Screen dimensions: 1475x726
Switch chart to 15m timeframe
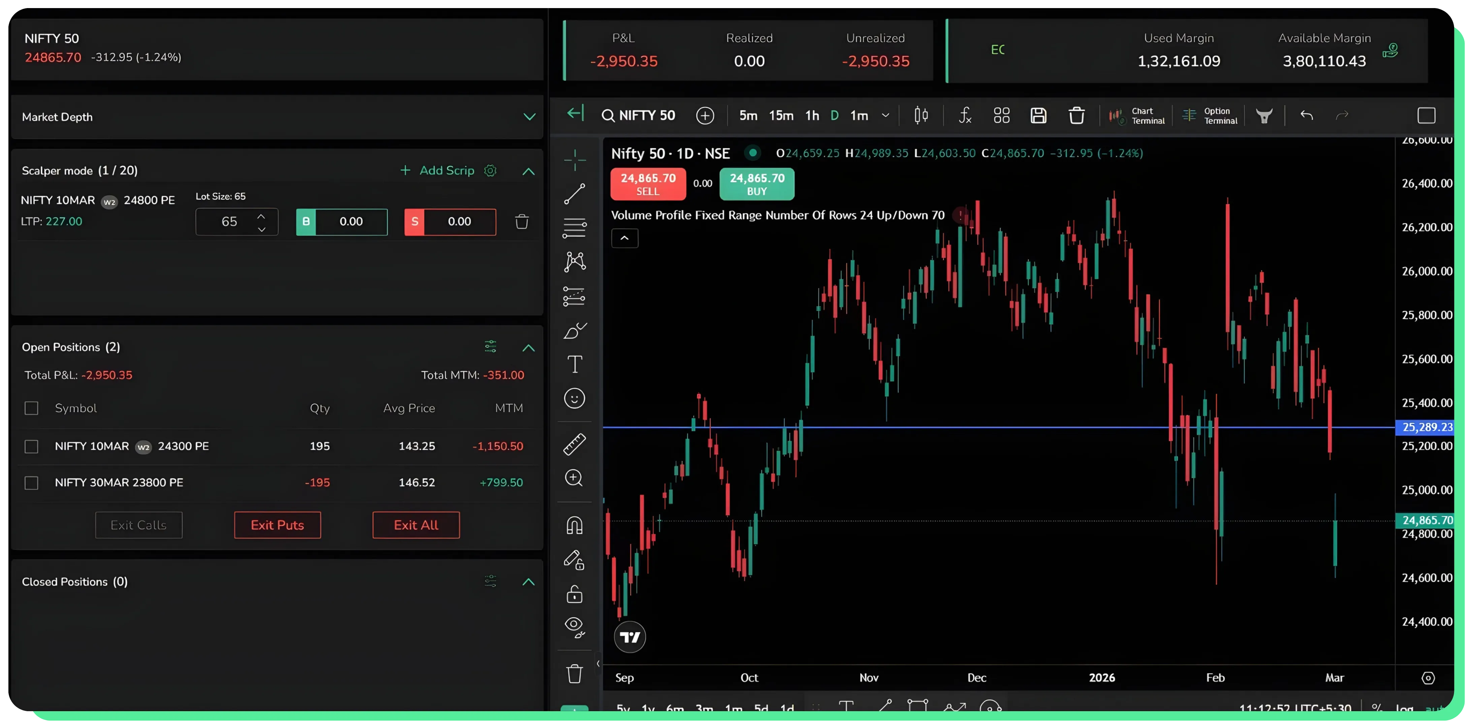click(x=780, y=115)
